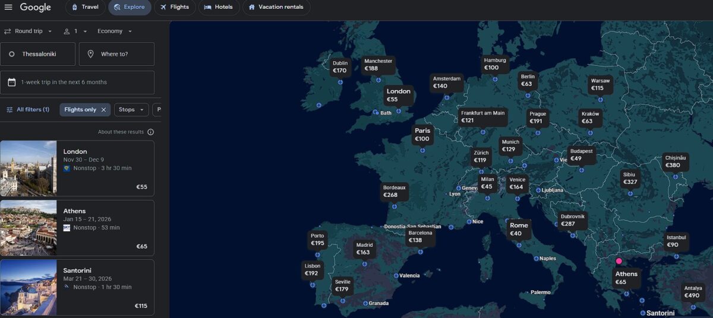Select Seville €179 map label

[342, 286]
